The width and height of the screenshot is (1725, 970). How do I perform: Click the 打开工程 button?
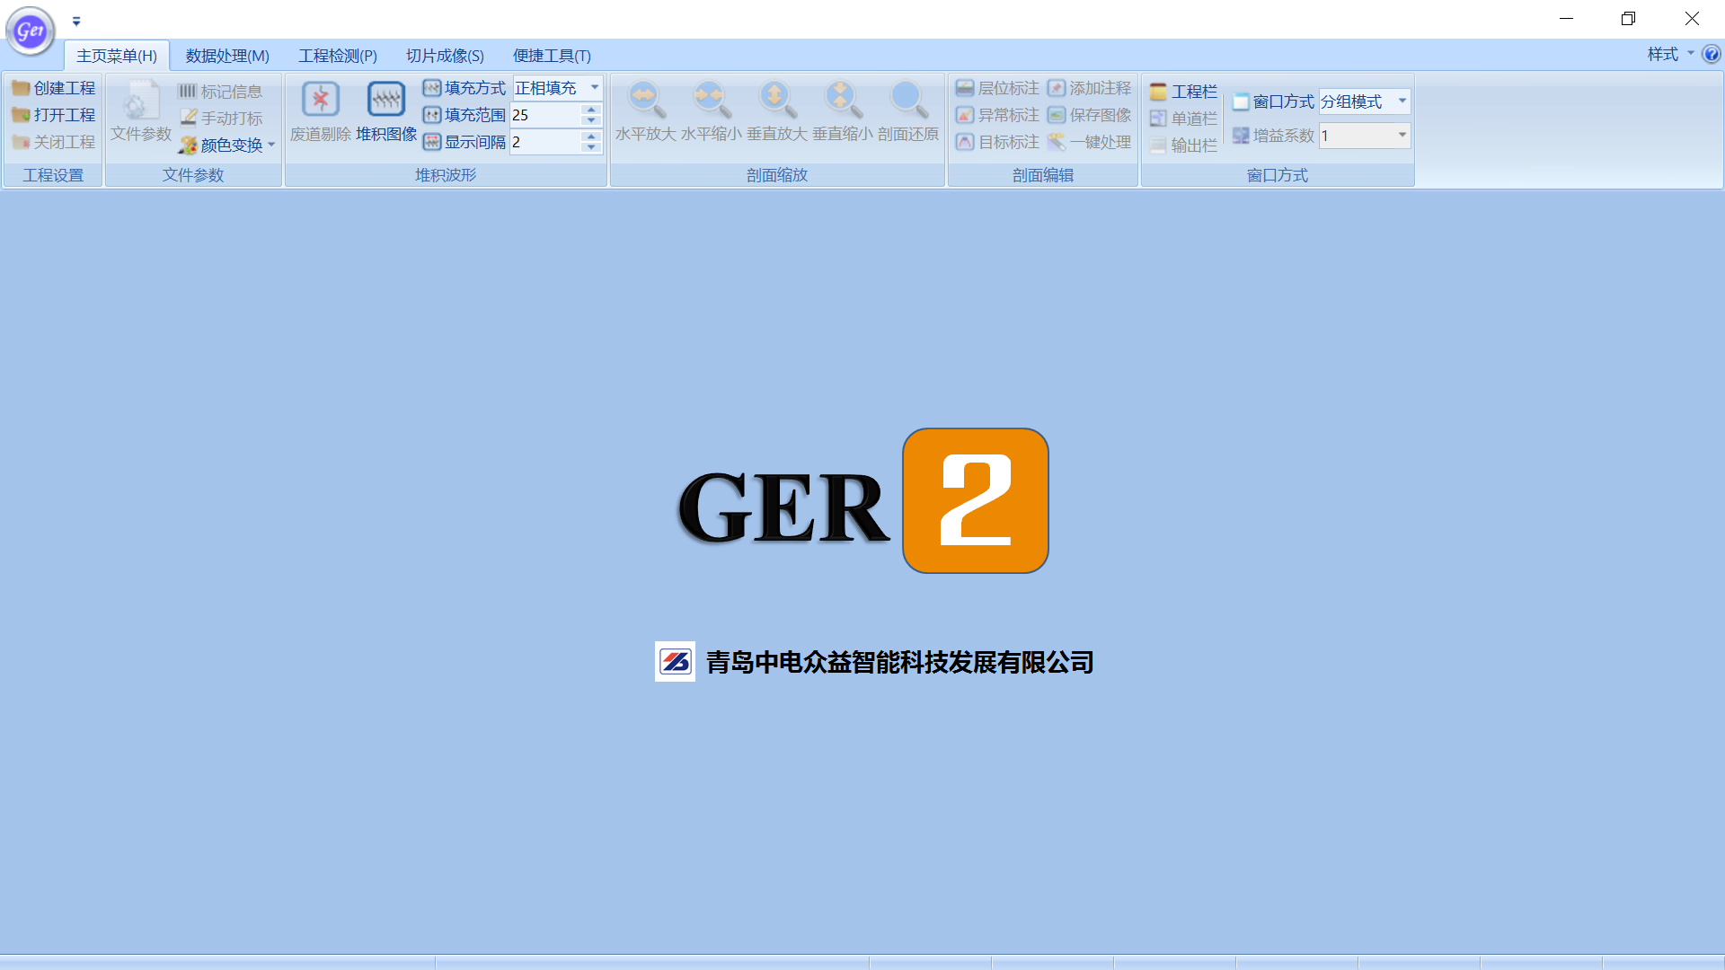pyautogui.click(x=56, y=115)
